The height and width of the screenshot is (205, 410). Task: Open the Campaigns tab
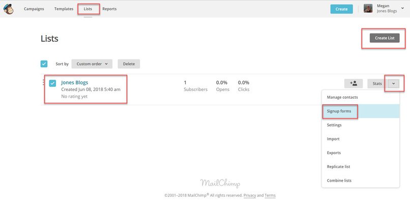(34, 9)
